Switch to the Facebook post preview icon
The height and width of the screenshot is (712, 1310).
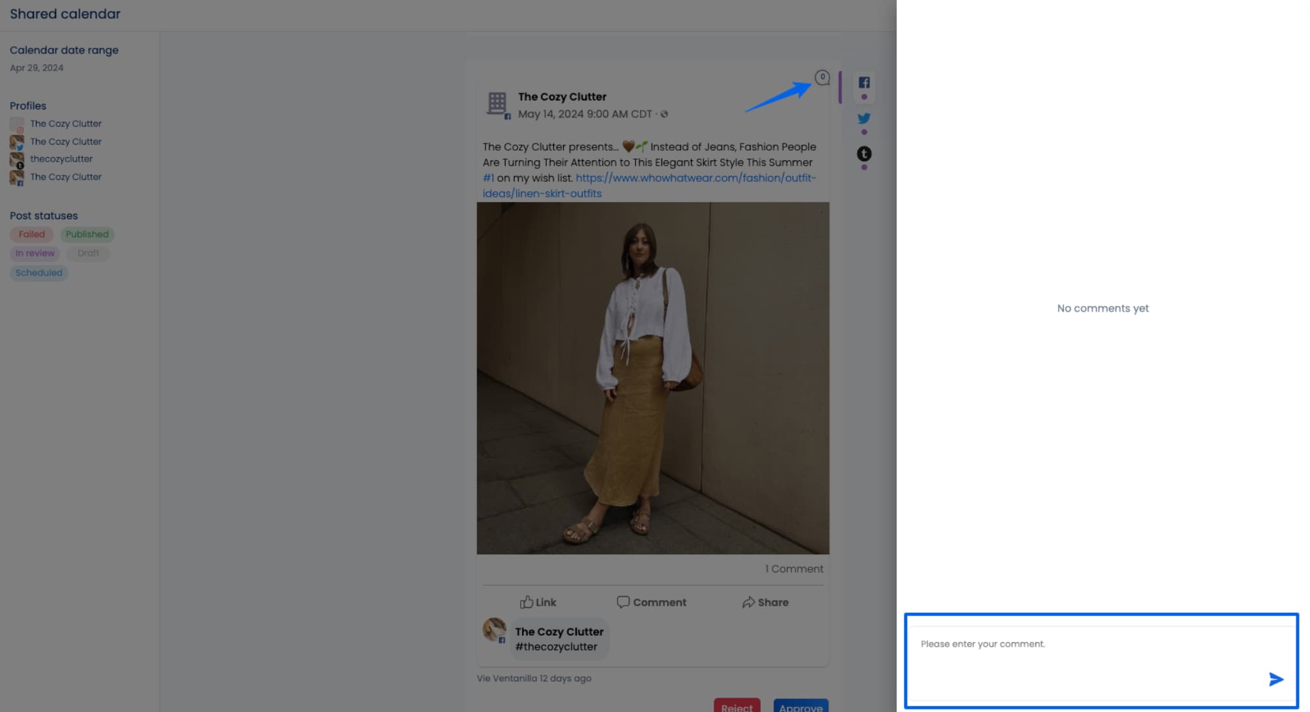click(x=864, y=83)
